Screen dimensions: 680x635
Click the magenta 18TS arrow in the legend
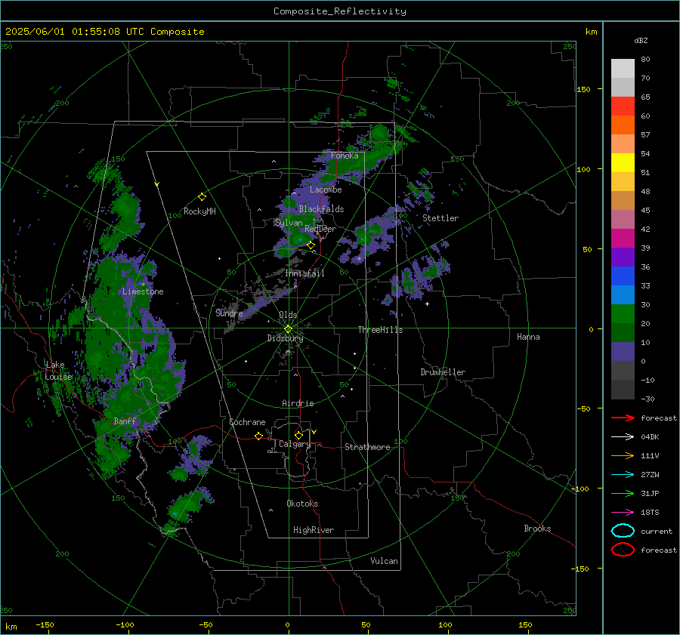coord(623,513)
